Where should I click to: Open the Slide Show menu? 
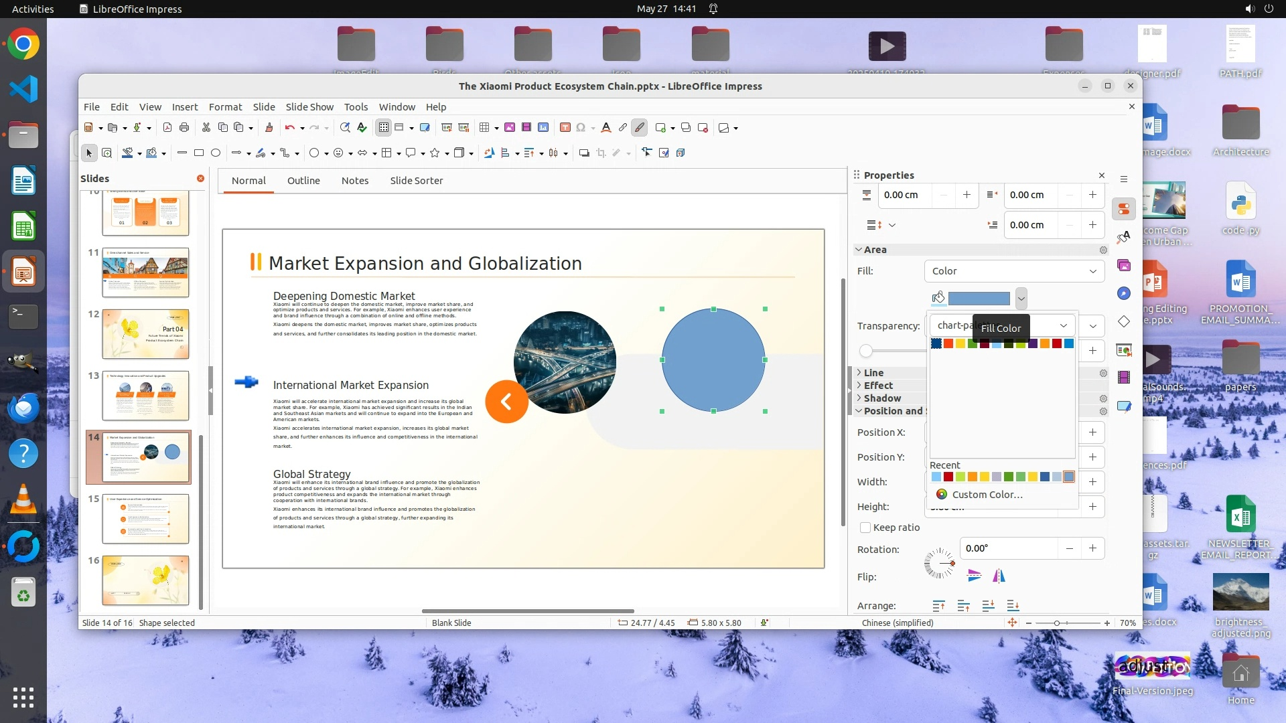tap(309, 107)
